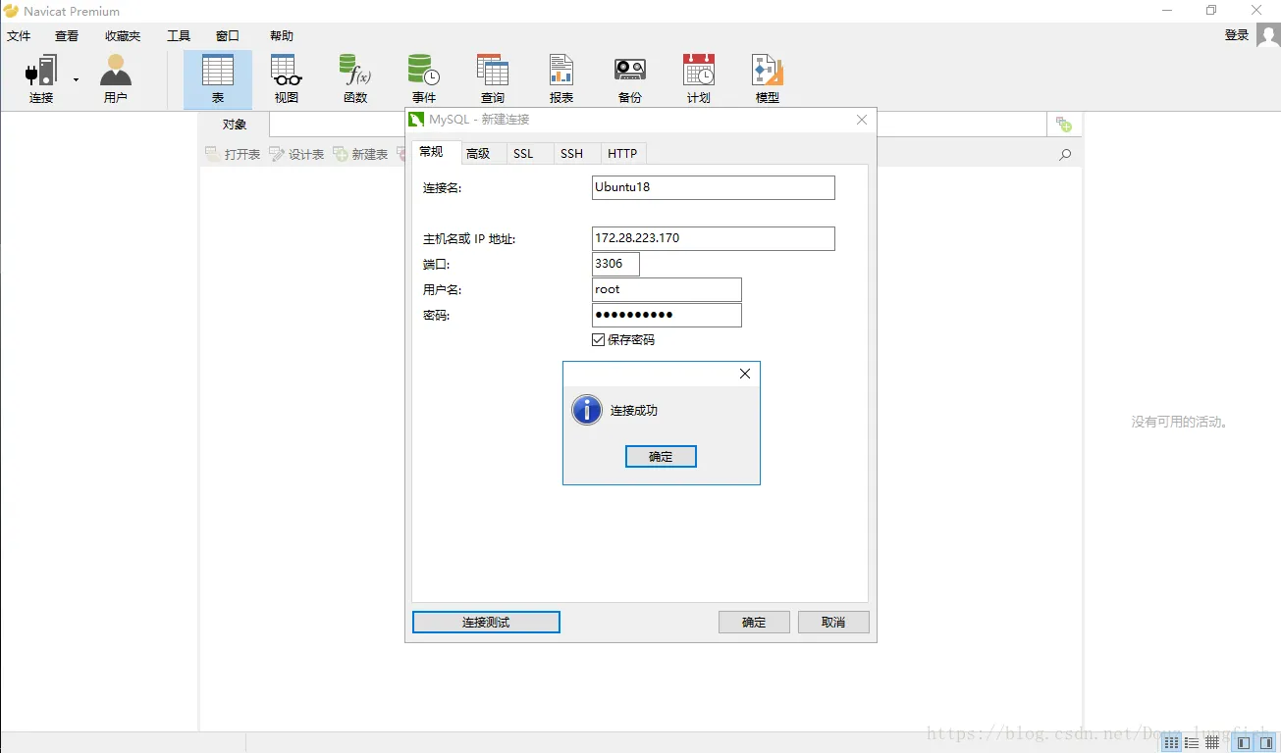The image size is (1281, 753).
Task: Open the 报表 (Report) toolbar icon
Action: click(561, 79)
